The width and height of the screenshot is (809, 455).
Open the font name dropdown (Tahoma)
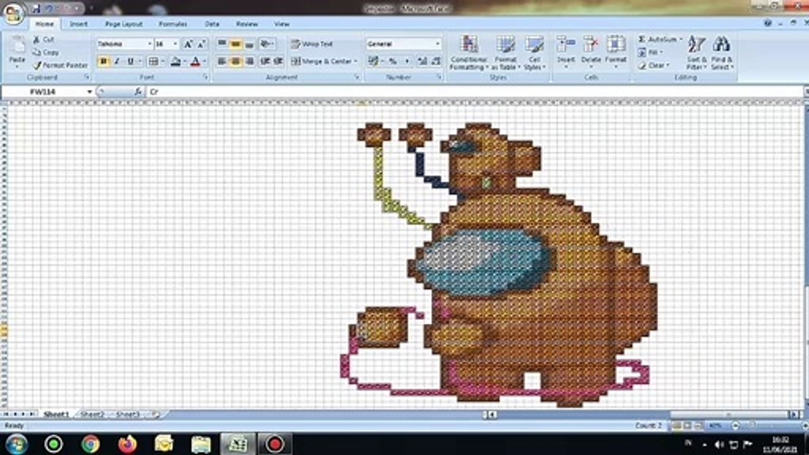150,44
